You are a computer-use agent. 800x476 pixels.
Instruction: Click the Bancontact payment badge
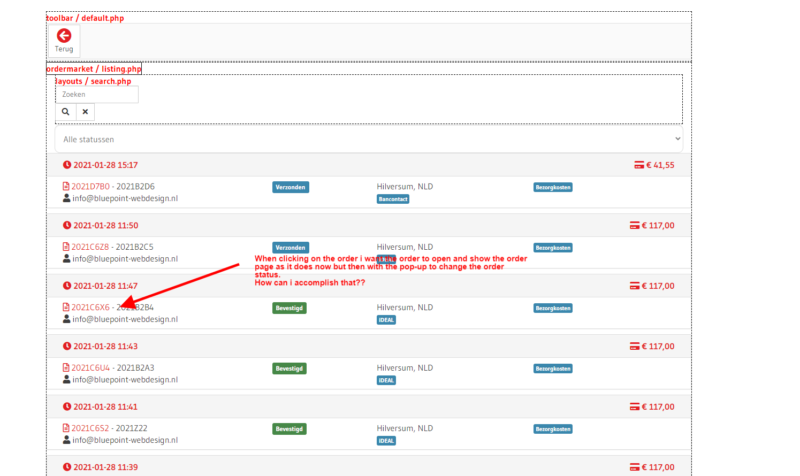(x=393, y=199)
